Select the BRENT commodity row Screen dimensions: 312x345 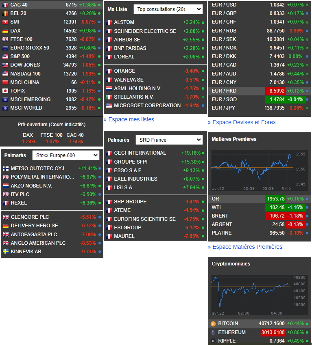pos(259,216)
